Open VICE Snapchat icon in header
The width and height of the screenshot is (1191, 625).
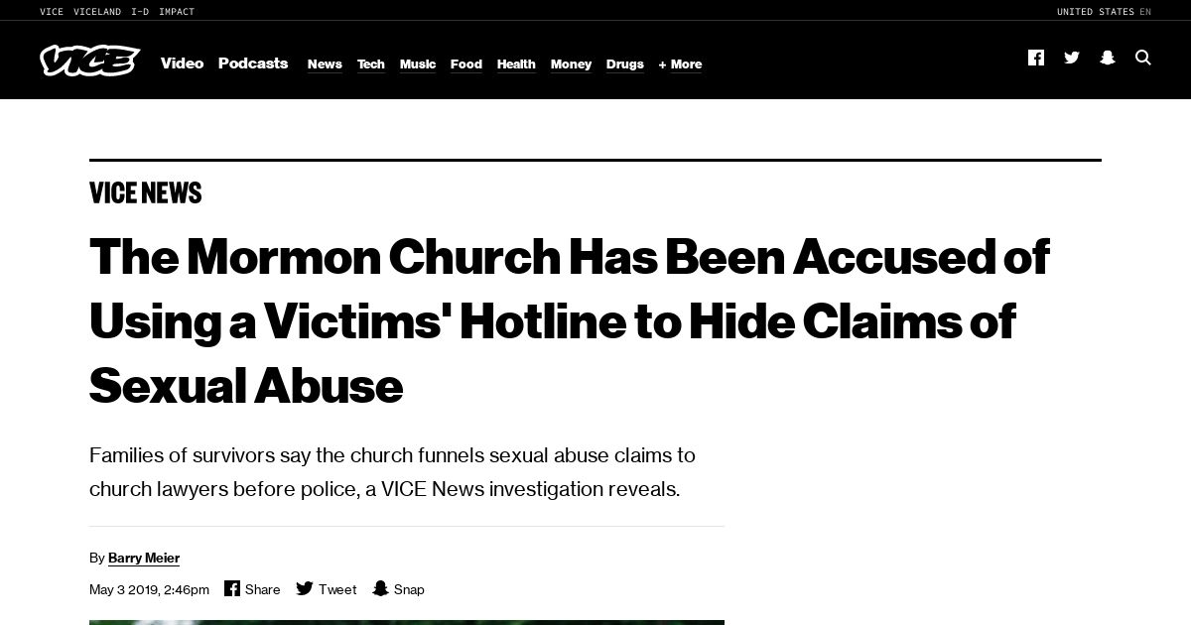pyautogui.click(x=1108, y=58)
